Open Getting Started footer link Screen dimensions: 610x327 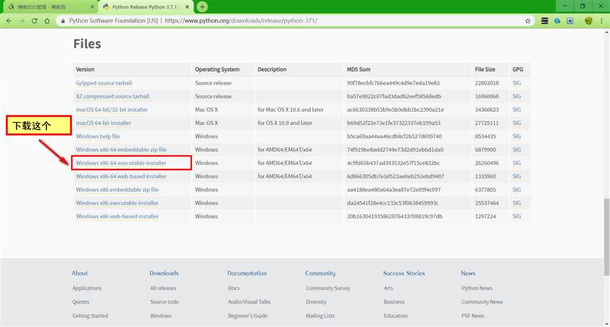click(90, 316)
